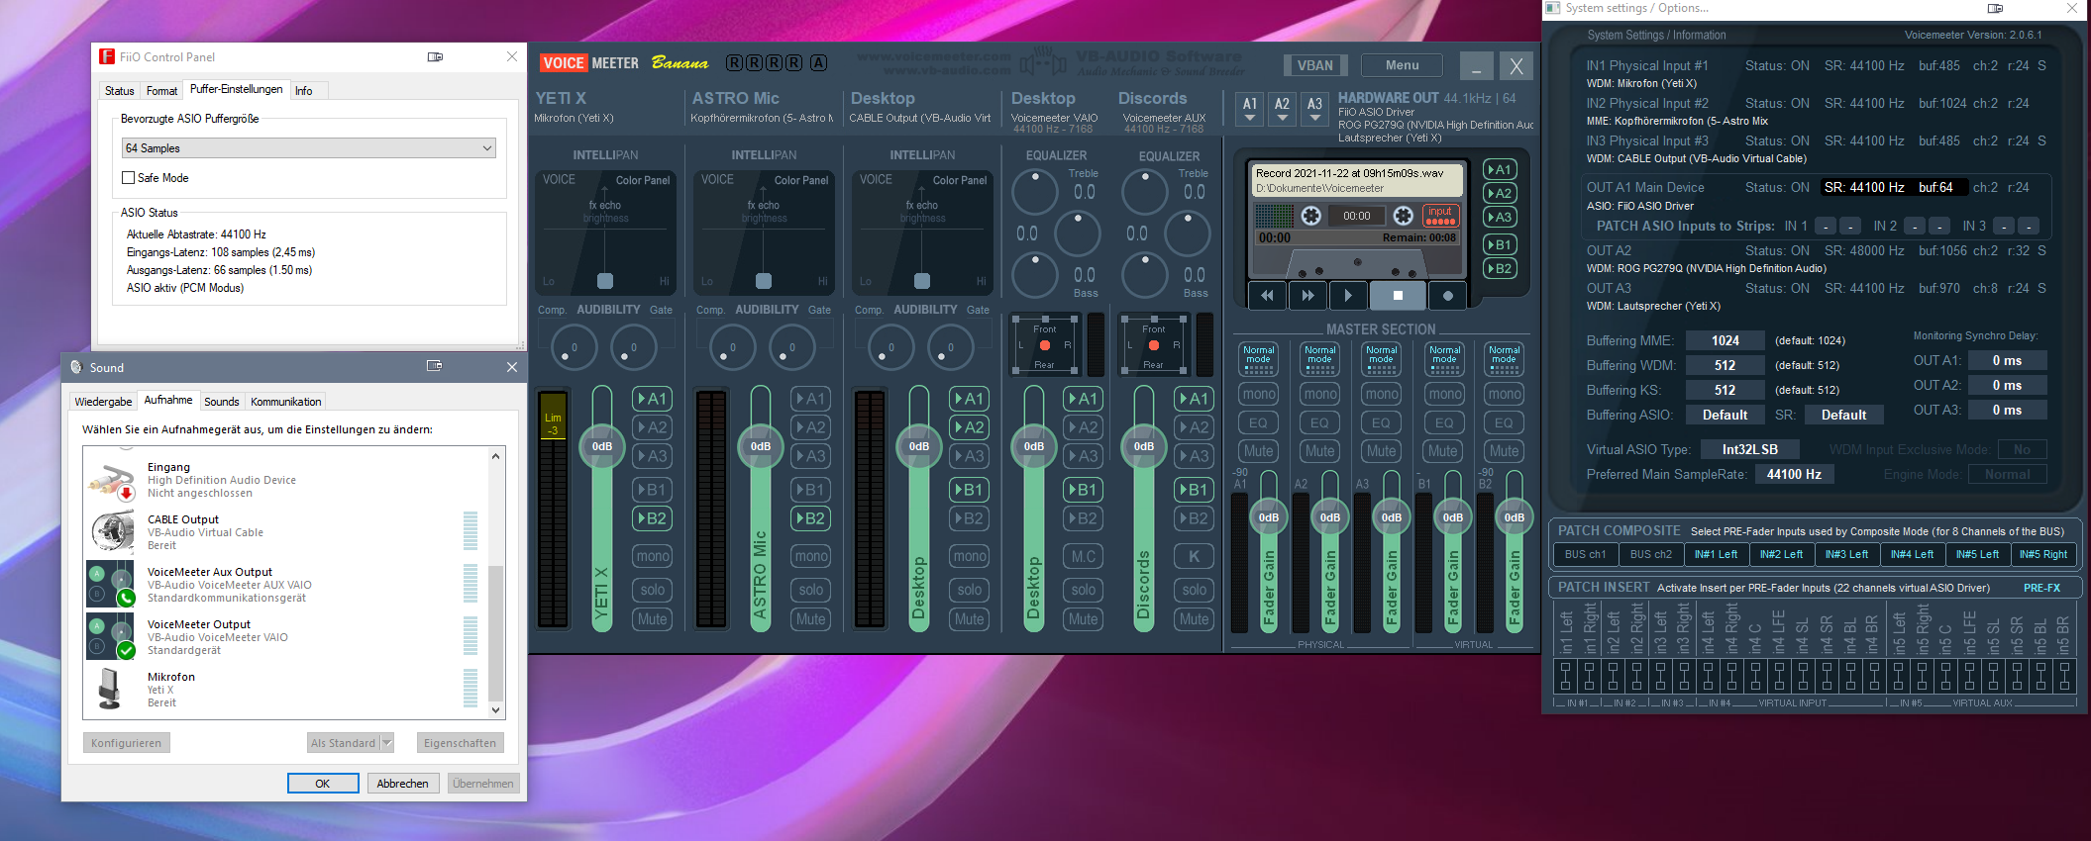This screenshot has width=2091, height=841.
Task: Enable mono on Desktop CABLE Output strip
Action: [969, 556]
